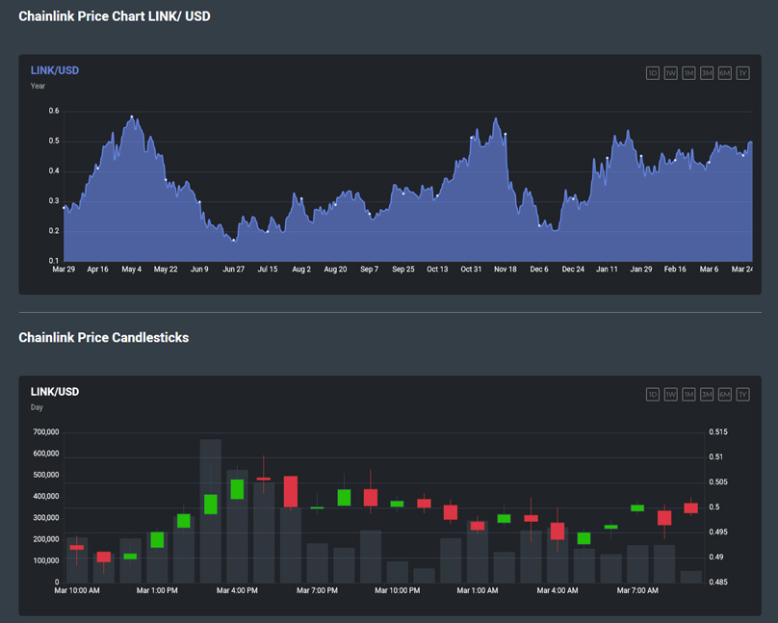Click the '400,000' volume axis label
778x623 pixels.
46,497
